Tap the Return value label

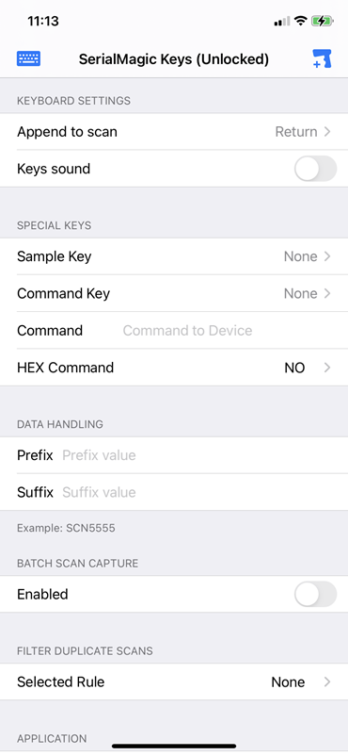pyautogui.click(x=296, y=132)
